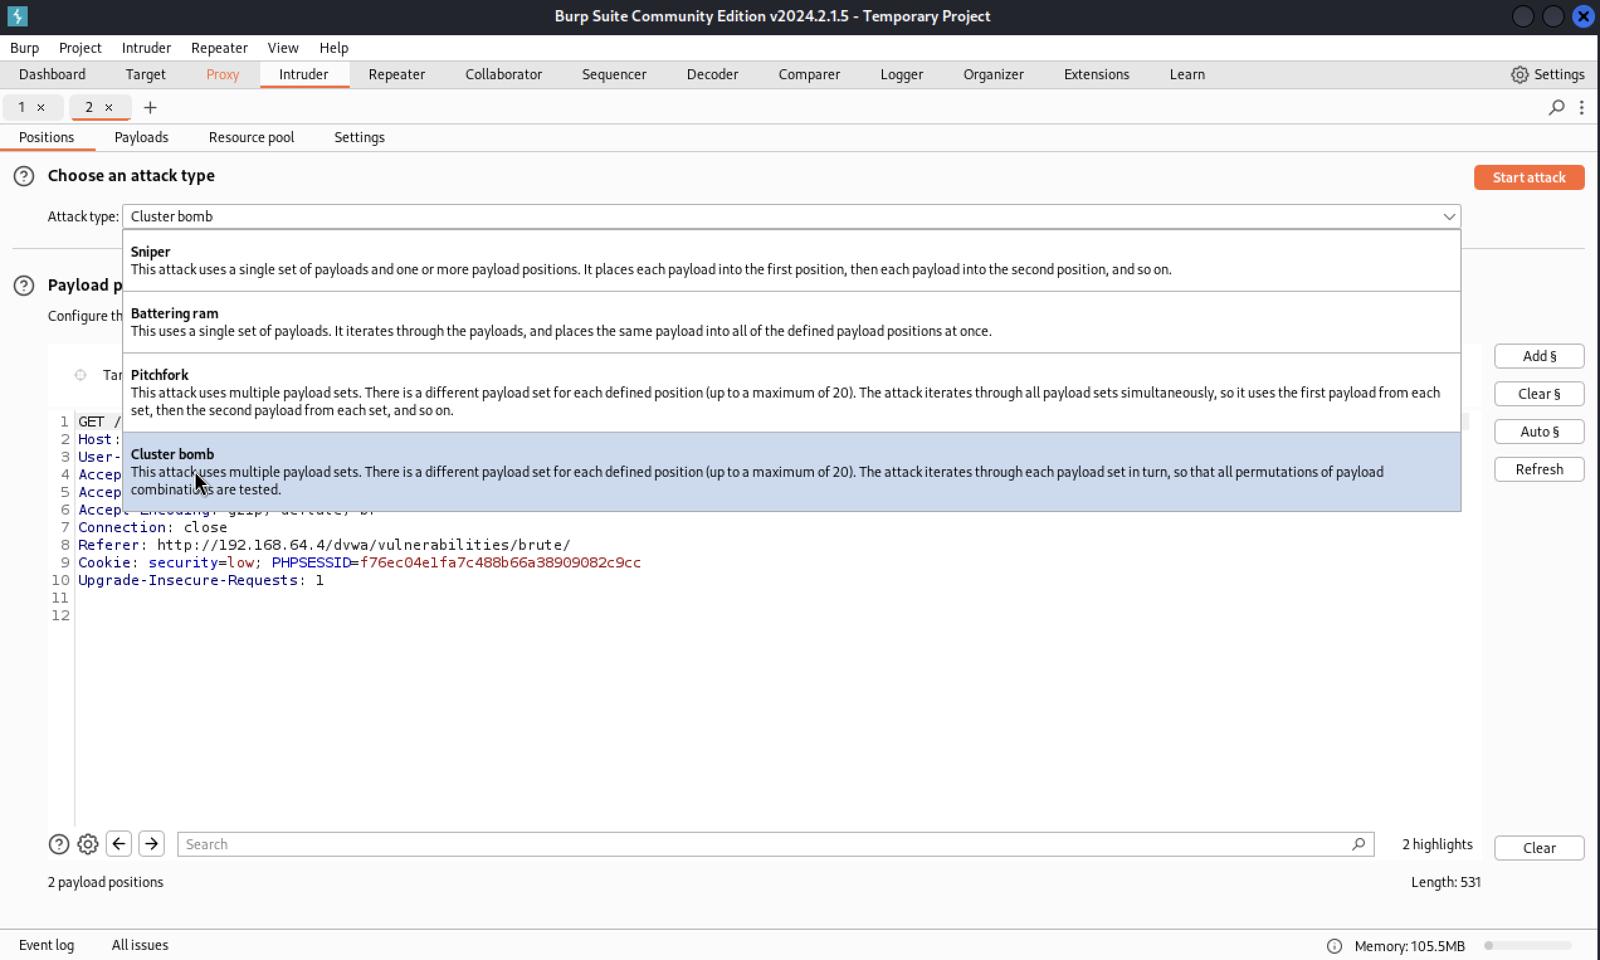This screenshot has width=1600, height=960.
Task: Switch to the Dashboard tab
Action: click(52, 74)
